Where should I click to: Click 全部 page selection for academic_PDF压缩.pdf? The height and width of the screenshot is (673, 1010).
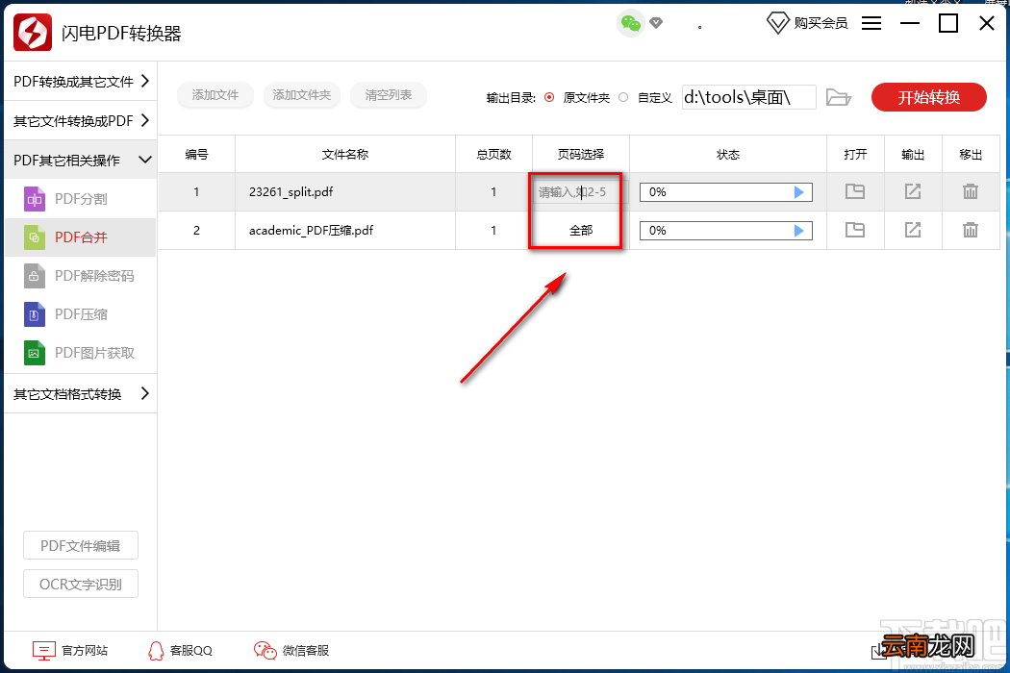pos(580,230)
